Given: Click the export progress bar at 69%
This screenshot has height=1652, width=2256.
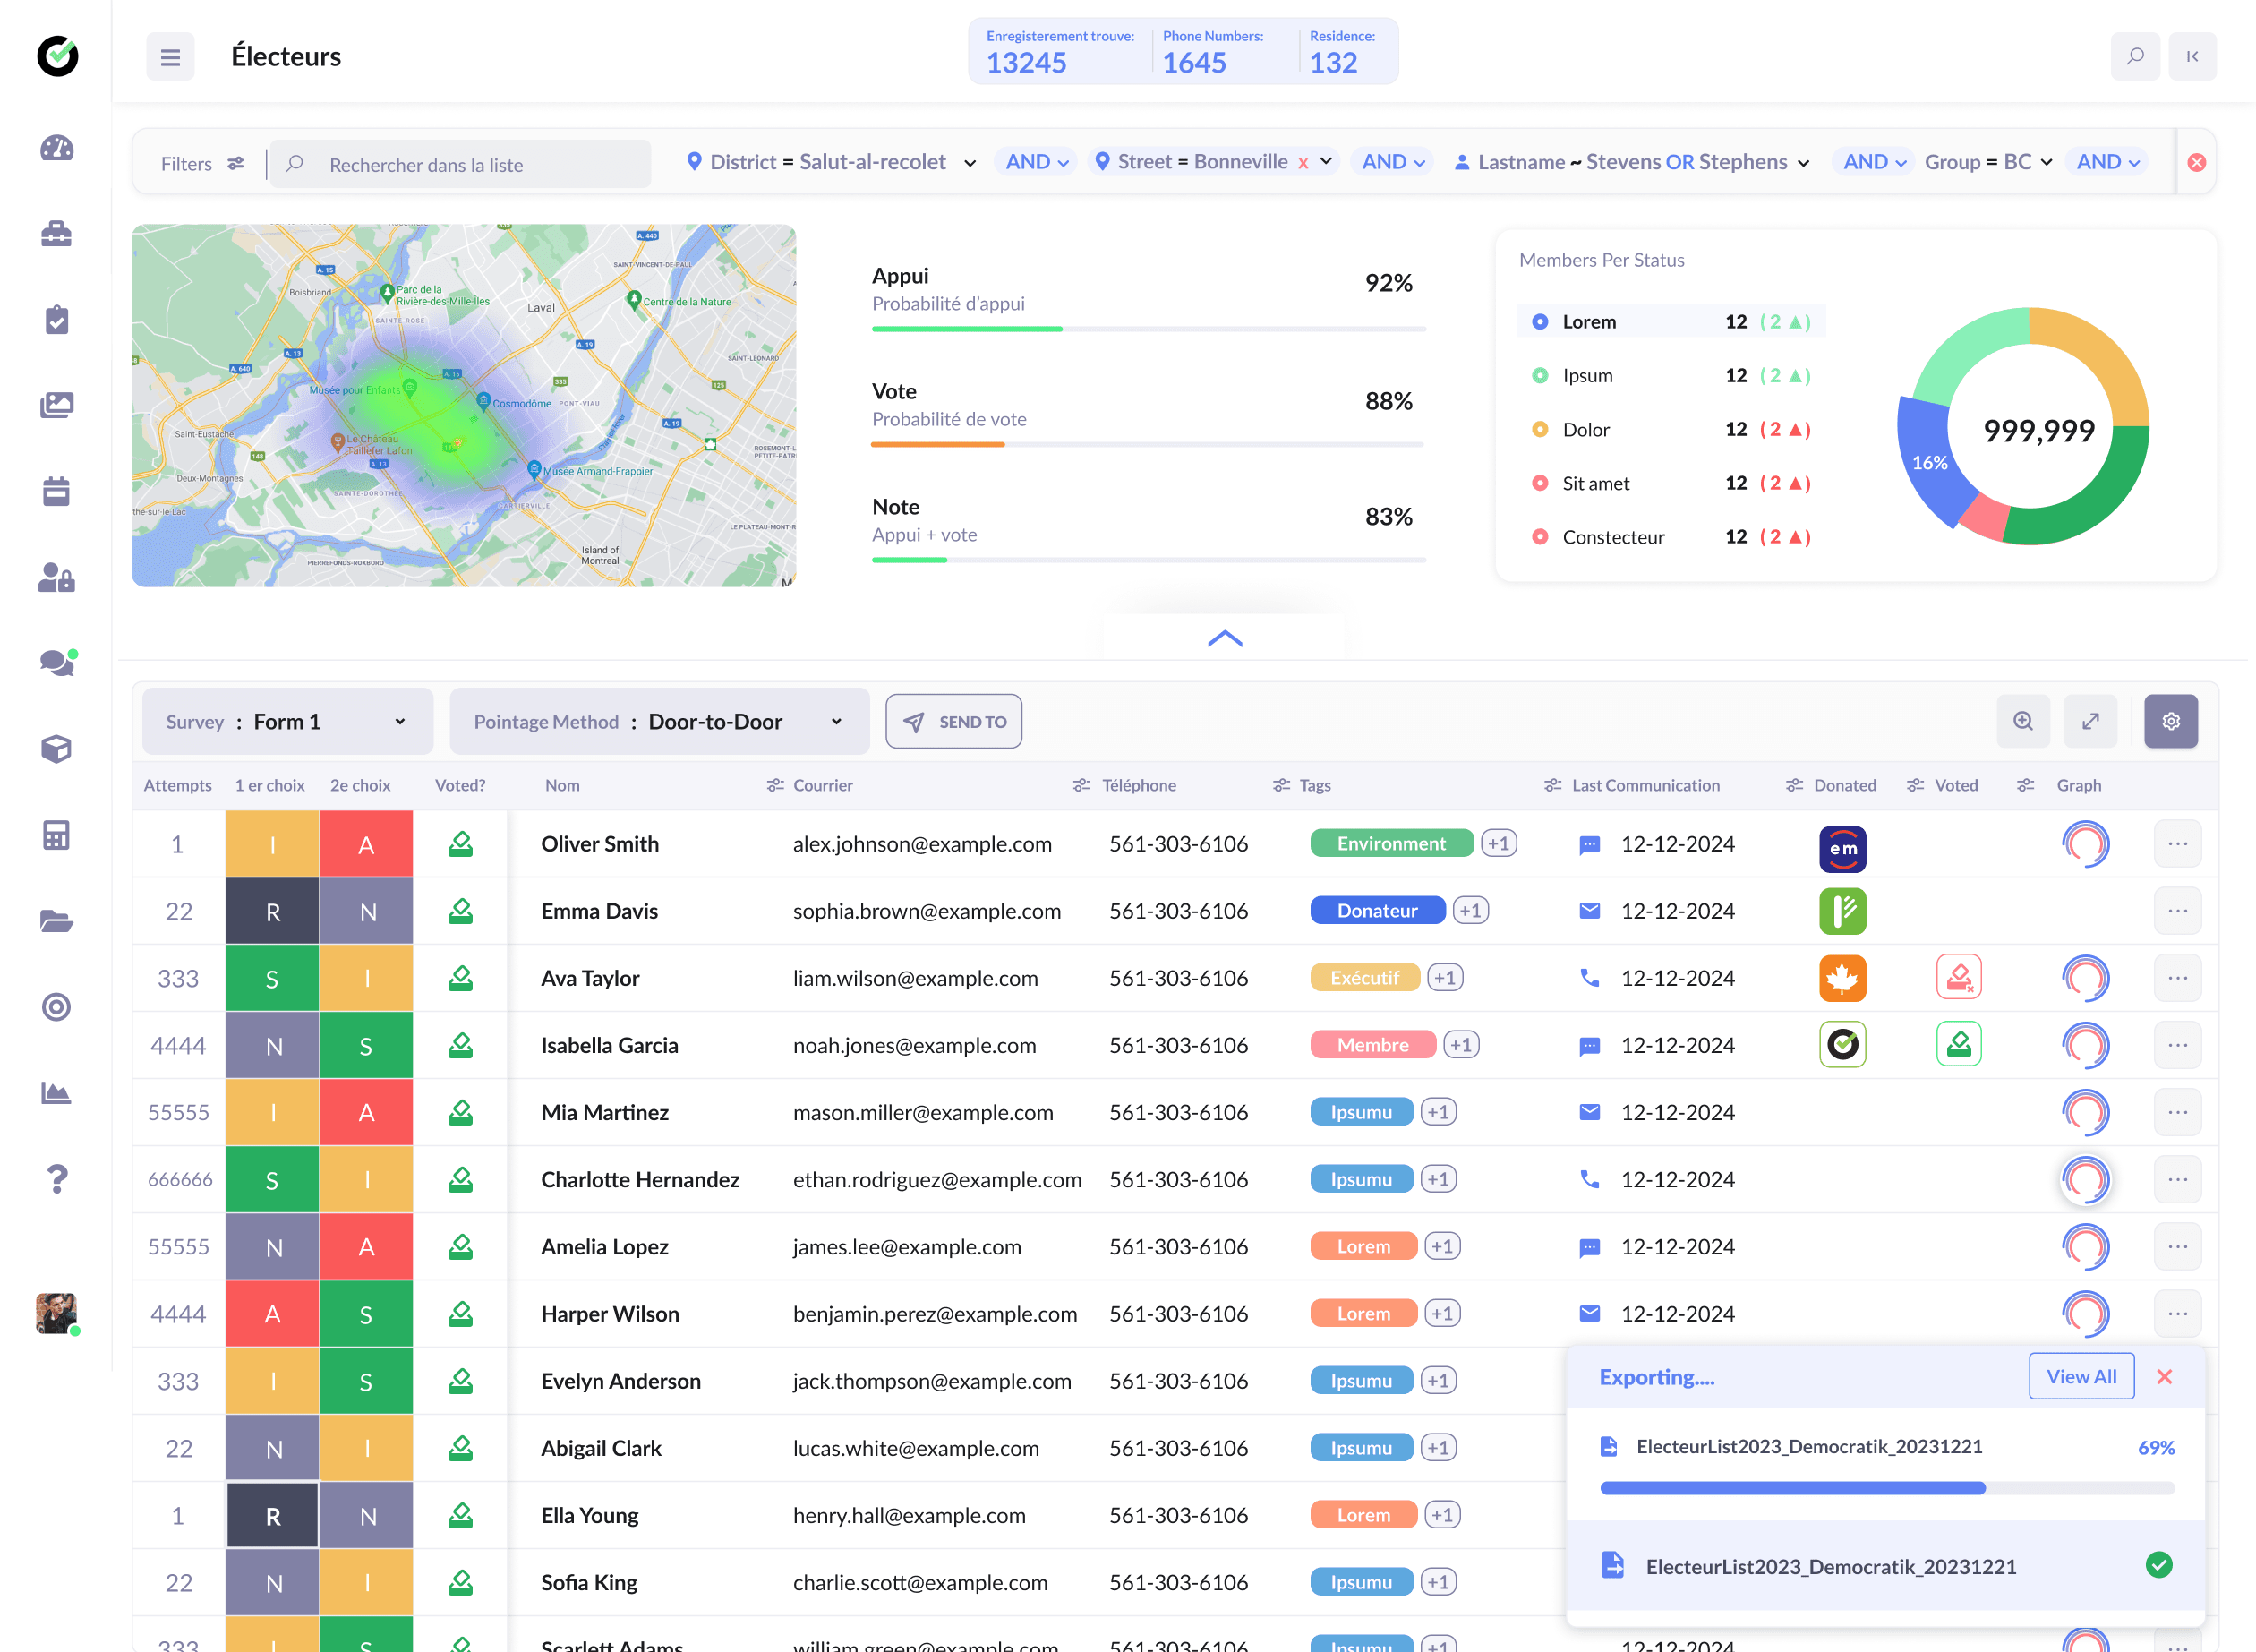Looking at the screenshot, I should pyautogui.click(x=1887, y=1488).
